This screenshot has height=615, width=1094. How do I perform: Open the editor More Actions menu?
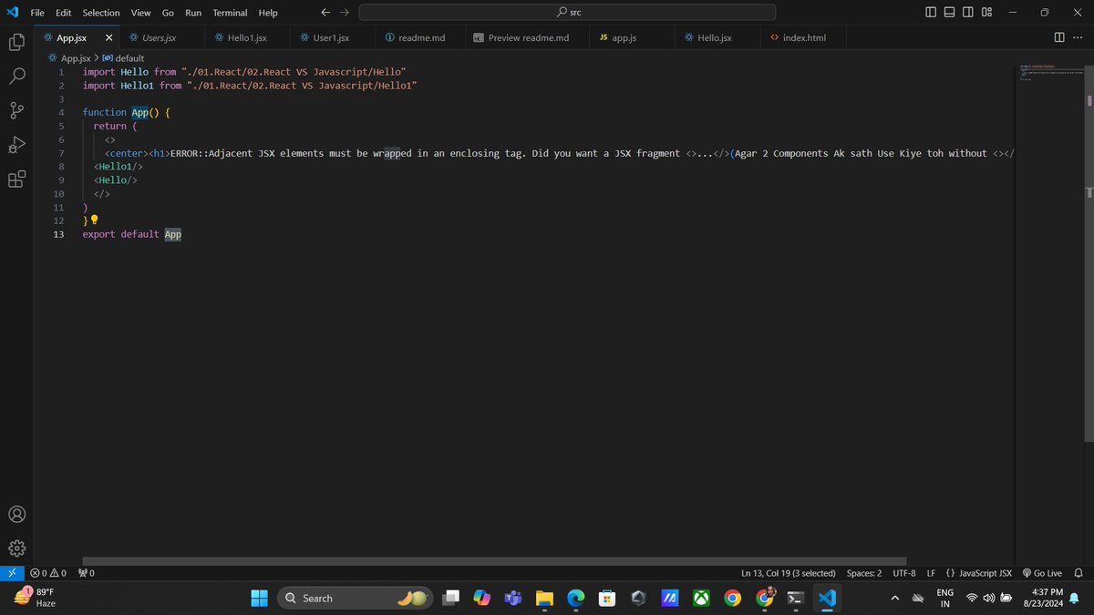(x=1079, y=37)
